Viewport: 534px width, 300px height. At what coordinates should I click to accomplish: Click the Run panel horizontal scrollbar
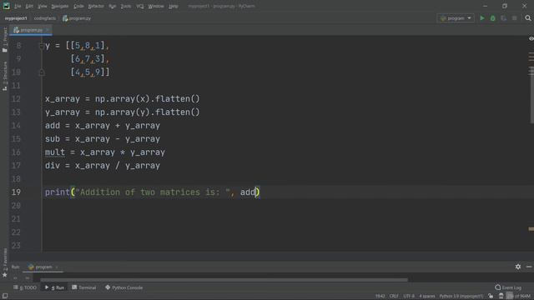coord(224,280)
